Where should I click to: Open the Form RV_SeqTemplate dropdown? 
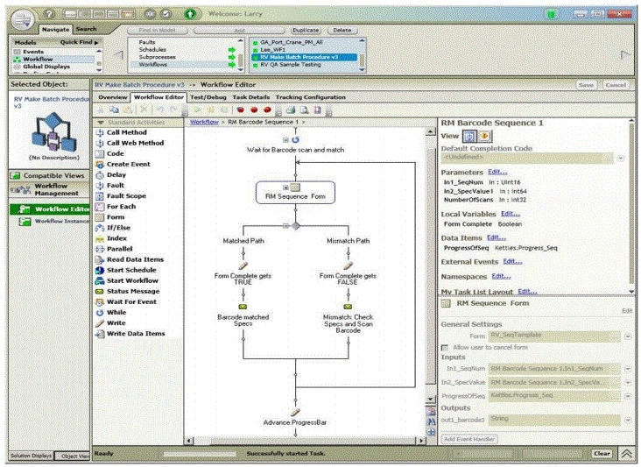click(627, 336)
